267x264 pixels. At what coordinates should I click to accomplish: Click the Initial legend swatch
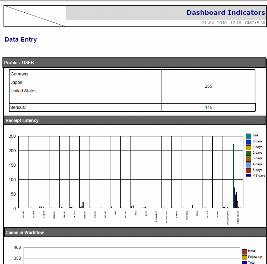tap(244, 252)
